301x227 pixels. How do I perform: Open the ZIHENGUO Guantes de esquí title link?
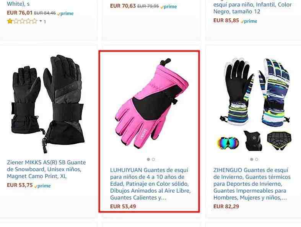point(252,184)
